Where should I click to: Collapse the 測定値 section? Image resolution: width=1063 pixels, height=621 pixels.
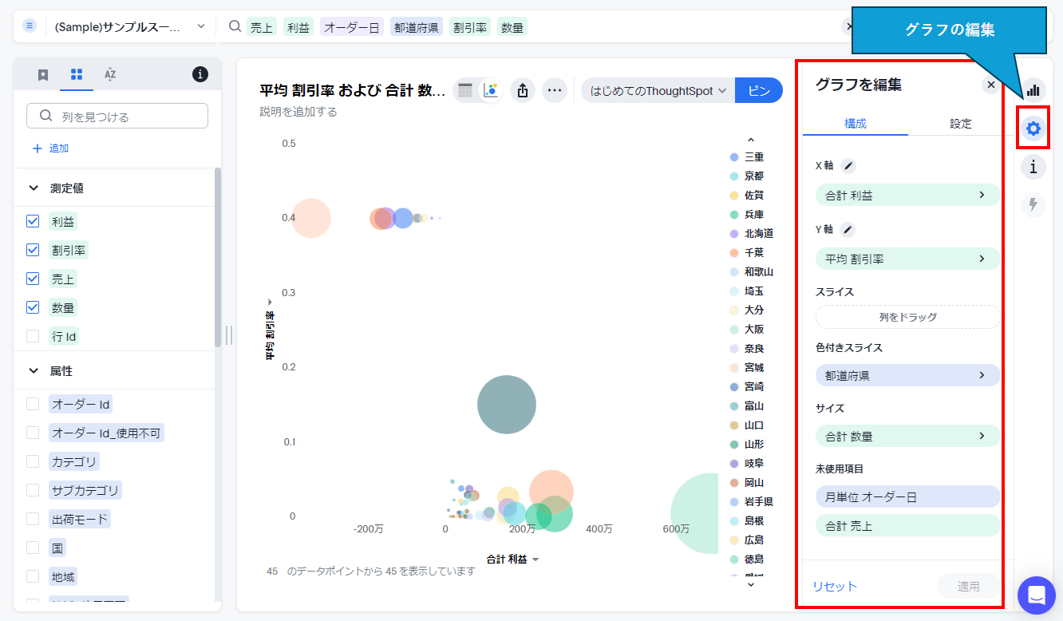(x=34, y=188)
